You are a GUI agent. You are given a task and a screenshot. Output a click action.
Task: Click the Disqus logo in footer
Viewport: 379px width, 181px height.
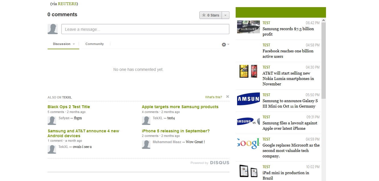click(219, 163)
